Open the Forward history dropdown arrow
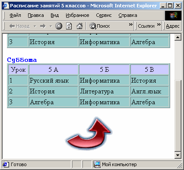The width and height of the screenshot is (184, 170). click(51, 26)
